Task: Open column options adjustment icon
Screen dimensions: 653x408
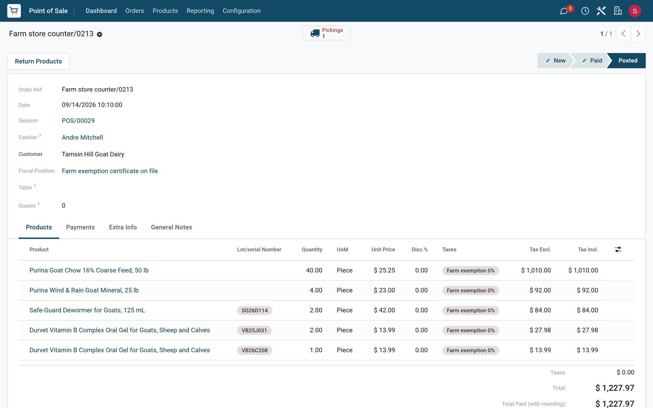Action: tap(618, 249)
